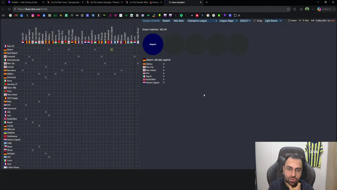Image resolution: width=337 pixels, height=190 pixels.
Task: Click the 'Drawn matches: 36/144' text
Action: [x=155, y=29]
